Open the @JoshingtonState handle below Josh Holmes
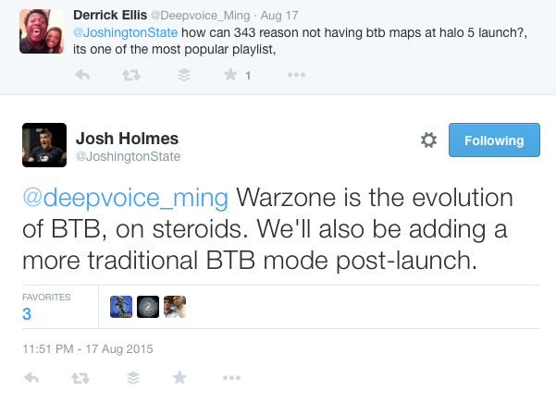556x414 pixels. 128,156
